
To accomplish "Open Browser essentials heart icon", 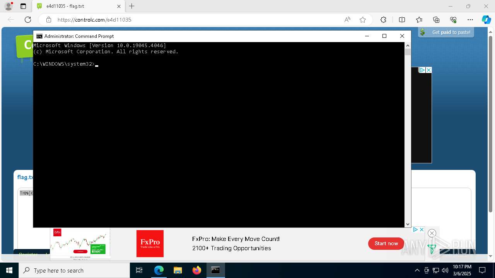I will click(x=453, y=20).
